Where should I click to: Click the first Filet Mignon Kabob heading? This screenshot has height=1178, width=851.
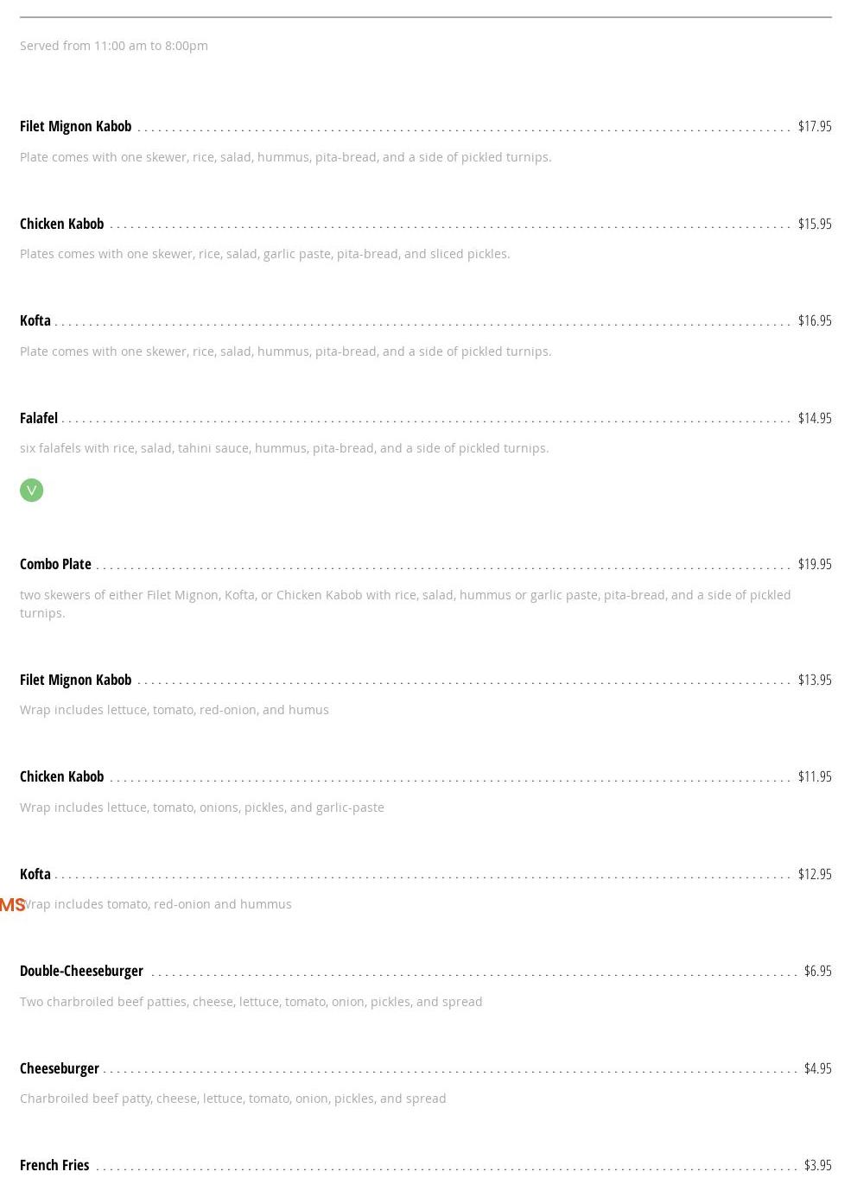75,126
